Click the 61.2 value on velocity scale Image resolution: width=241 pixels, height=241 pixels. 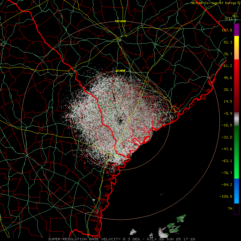pyautogui.click(x=228, y=66)
